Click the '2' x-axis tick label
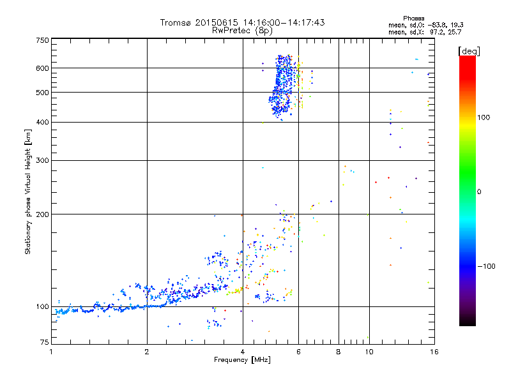 click(x=147, y=352)
